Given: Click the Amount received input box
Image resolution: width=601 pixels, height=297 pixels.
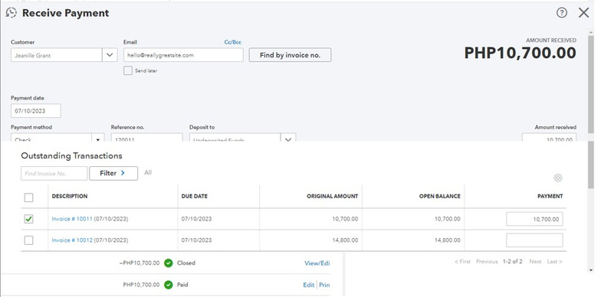Looking at the screenshot, I should coord(549,138).
